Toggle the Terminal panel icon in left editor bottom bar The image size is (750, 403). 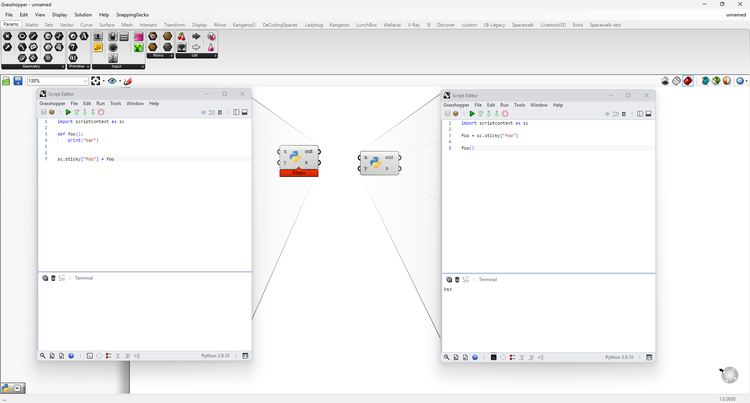click(x=90, y=356)
